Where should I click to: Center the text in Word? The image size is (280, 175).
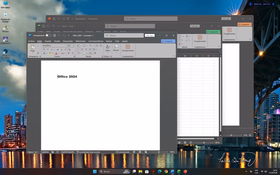[x=82, y=49]
